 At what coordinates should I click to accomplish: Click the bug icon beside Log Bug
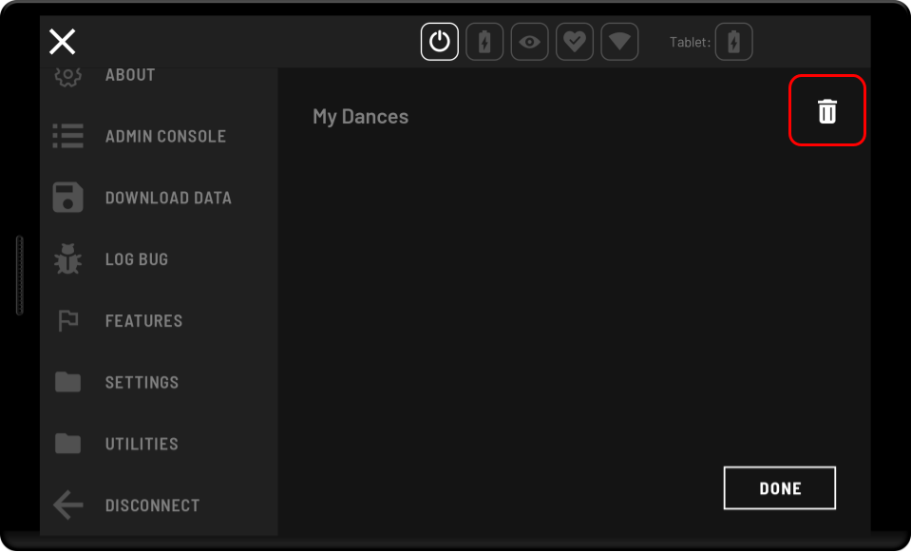[x=67, y=259]
